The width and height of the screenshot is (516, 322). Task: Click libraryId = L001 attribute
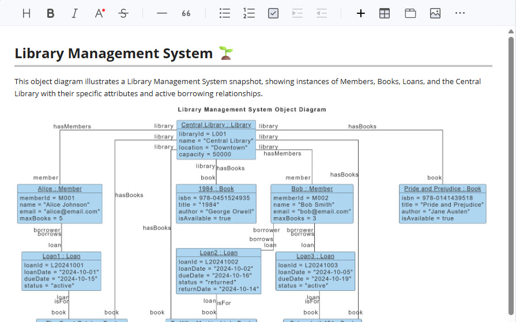pyautogui.click(x=202, y=134)
